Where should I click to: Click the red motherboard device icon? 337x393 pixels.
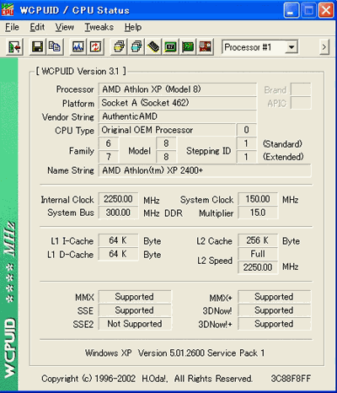tap(206, 47)
